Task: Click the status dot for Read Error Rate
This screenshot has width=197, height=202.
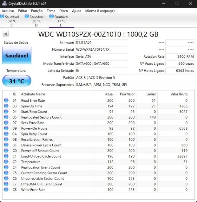Action: tap(6, 100)
